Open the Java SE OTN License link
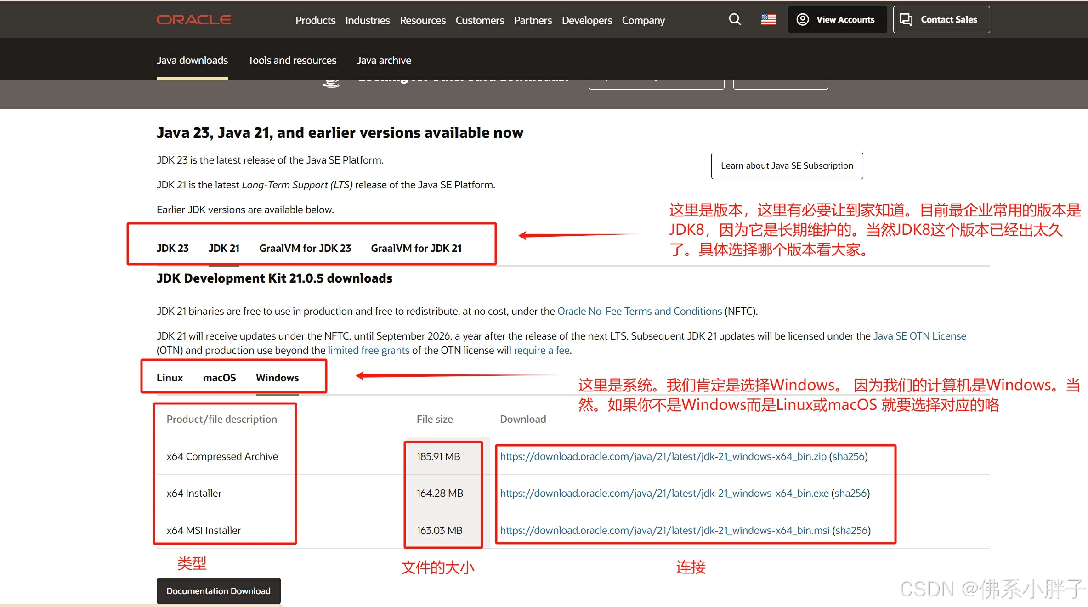The width and height of the screenshot is (1088, 607). click(919, 336)
